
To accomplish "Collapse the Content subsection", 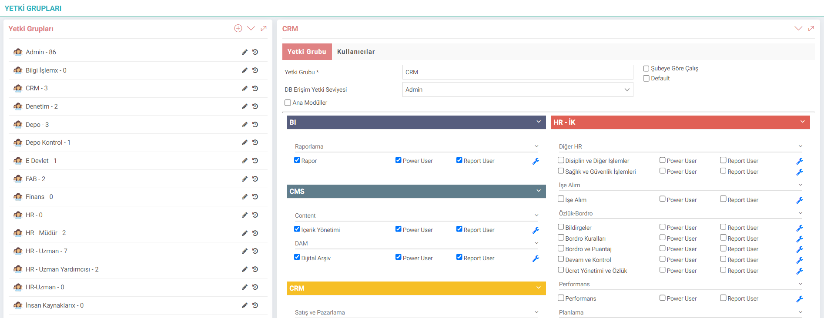I will 536,215.
